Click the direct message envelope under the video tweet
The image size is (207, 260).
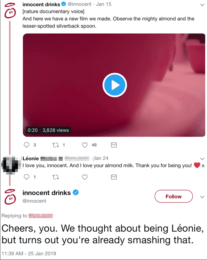[x=114, y=145]
